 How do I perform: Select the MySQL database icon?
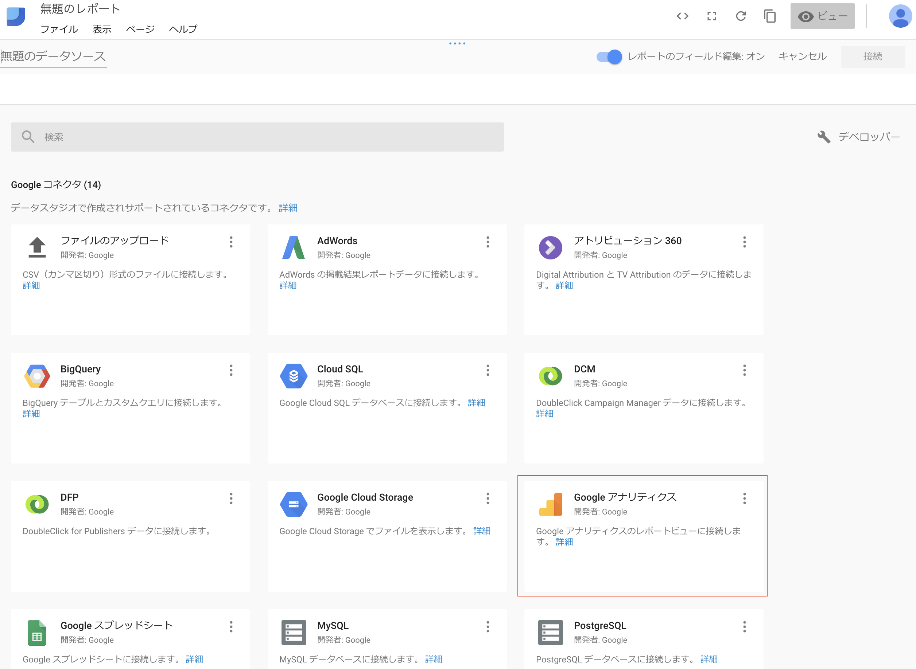[x=294, y=633]
